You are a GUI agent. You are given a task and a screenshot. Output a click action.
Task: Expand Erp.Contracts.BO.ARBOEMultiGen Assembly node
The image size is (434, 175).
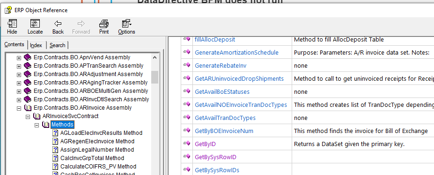19,91
